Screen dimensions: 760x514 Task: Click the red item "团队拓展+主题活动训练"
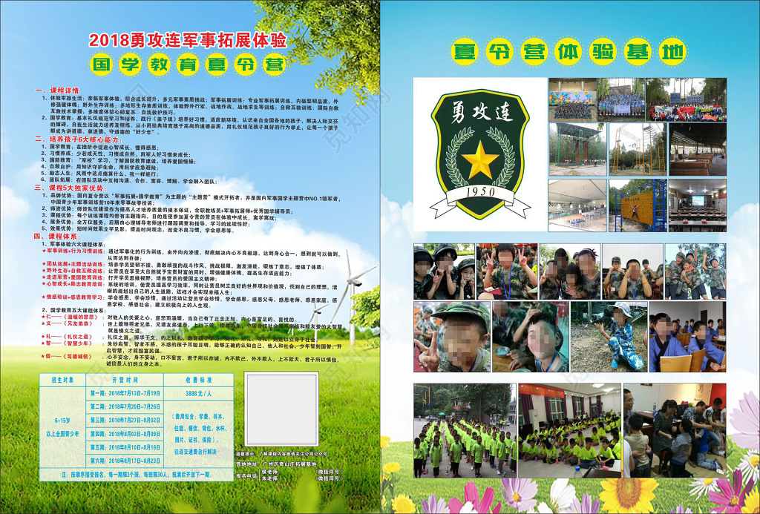73,265
